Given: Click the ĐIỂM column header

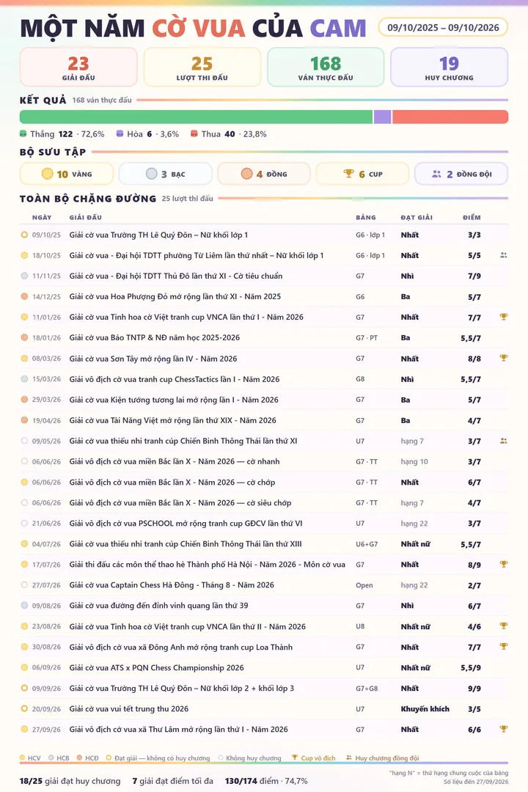Looking at the screenshot, I should (472, 217).
